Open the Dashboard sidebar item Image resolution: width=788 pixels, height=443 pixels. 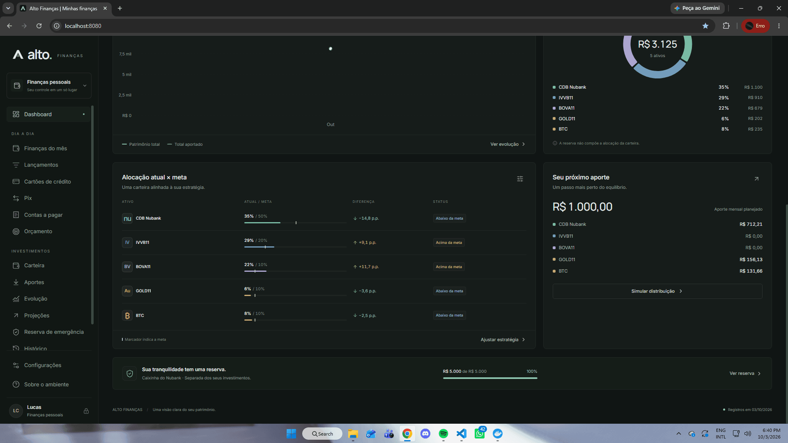48,114
